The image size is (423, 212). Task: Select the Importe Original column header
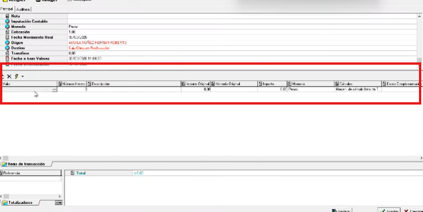click(x=195, y=84)
